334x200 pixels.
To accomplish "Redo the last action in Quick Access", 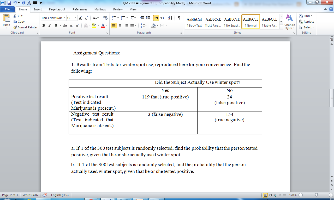I will 23,3.
